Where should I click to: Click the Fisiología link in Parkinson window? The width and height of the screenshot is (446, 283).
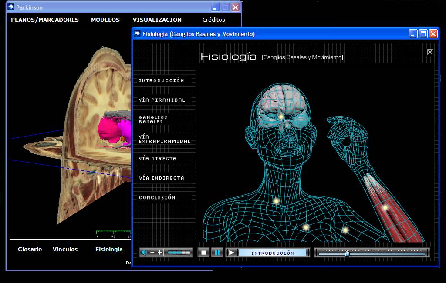109,249
